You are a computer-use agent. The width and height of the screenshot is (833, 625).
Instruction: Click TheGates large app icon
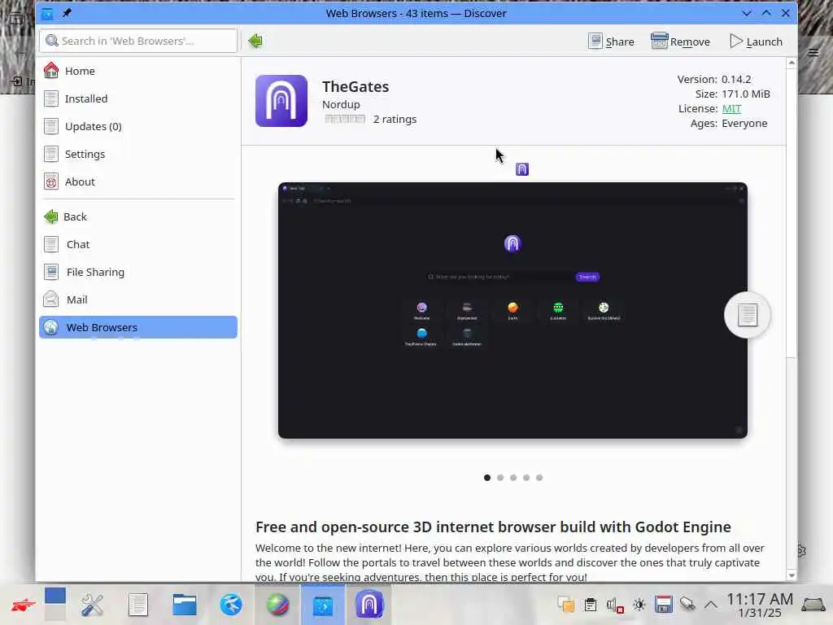pyautogui.click(x=281, y=101)
